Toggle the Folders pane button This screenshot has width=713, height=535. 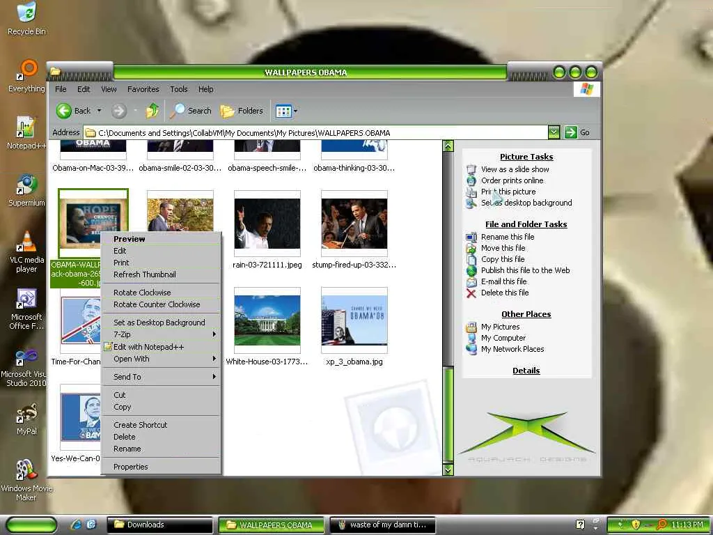coord(242,111)
